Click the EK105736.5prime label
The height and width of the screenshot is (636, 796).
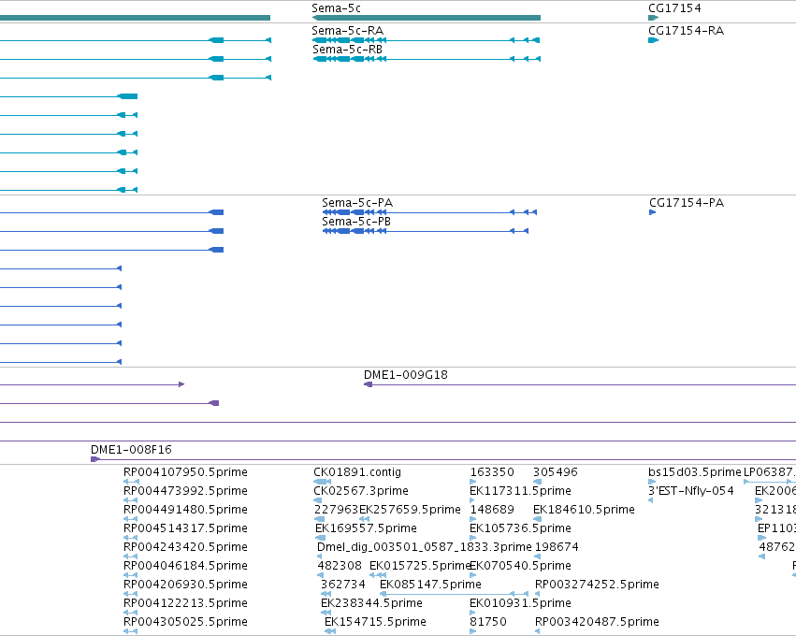pyautogui.click(x=520, y=528)
